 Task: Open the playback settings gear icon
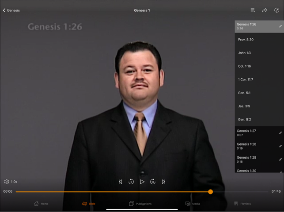click(x=7, y=182)
